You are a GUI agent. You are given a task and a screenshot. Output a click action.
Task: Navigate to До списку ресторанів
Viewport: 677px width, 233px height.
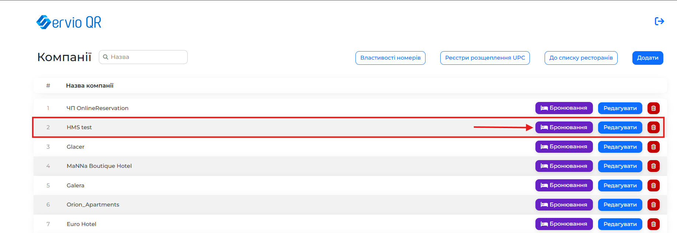coord(581,58)
